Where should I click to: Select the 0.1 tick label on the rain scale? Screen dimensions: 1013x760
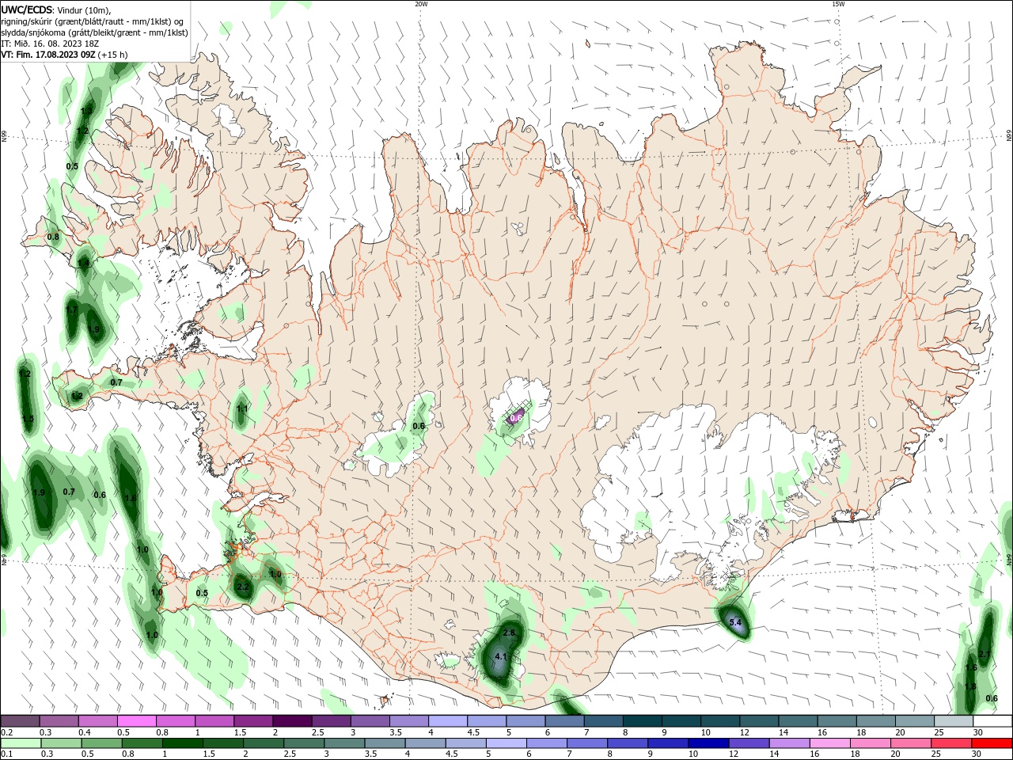pyautogui.click(x=7, y=754)
